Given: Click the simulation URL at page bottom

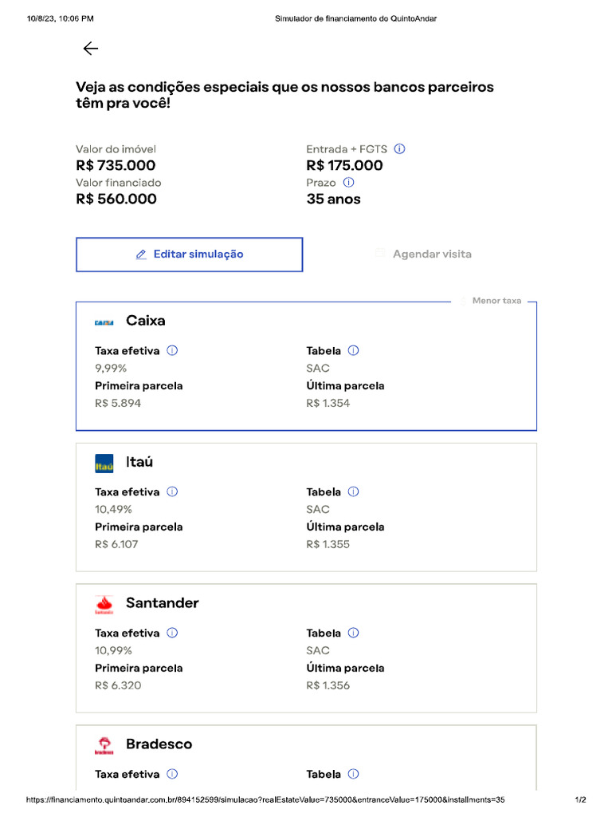Looking at the screenshot, I should (265, 799).
